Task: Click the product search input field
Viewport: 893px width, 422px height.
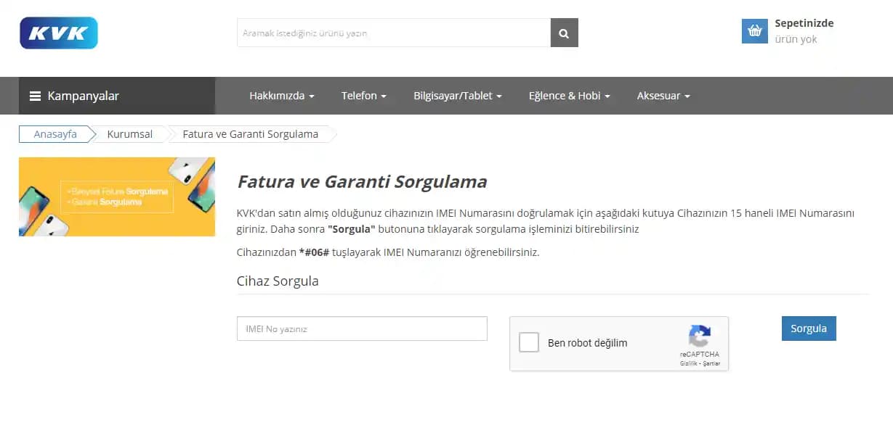Action: tap(392, 33)
